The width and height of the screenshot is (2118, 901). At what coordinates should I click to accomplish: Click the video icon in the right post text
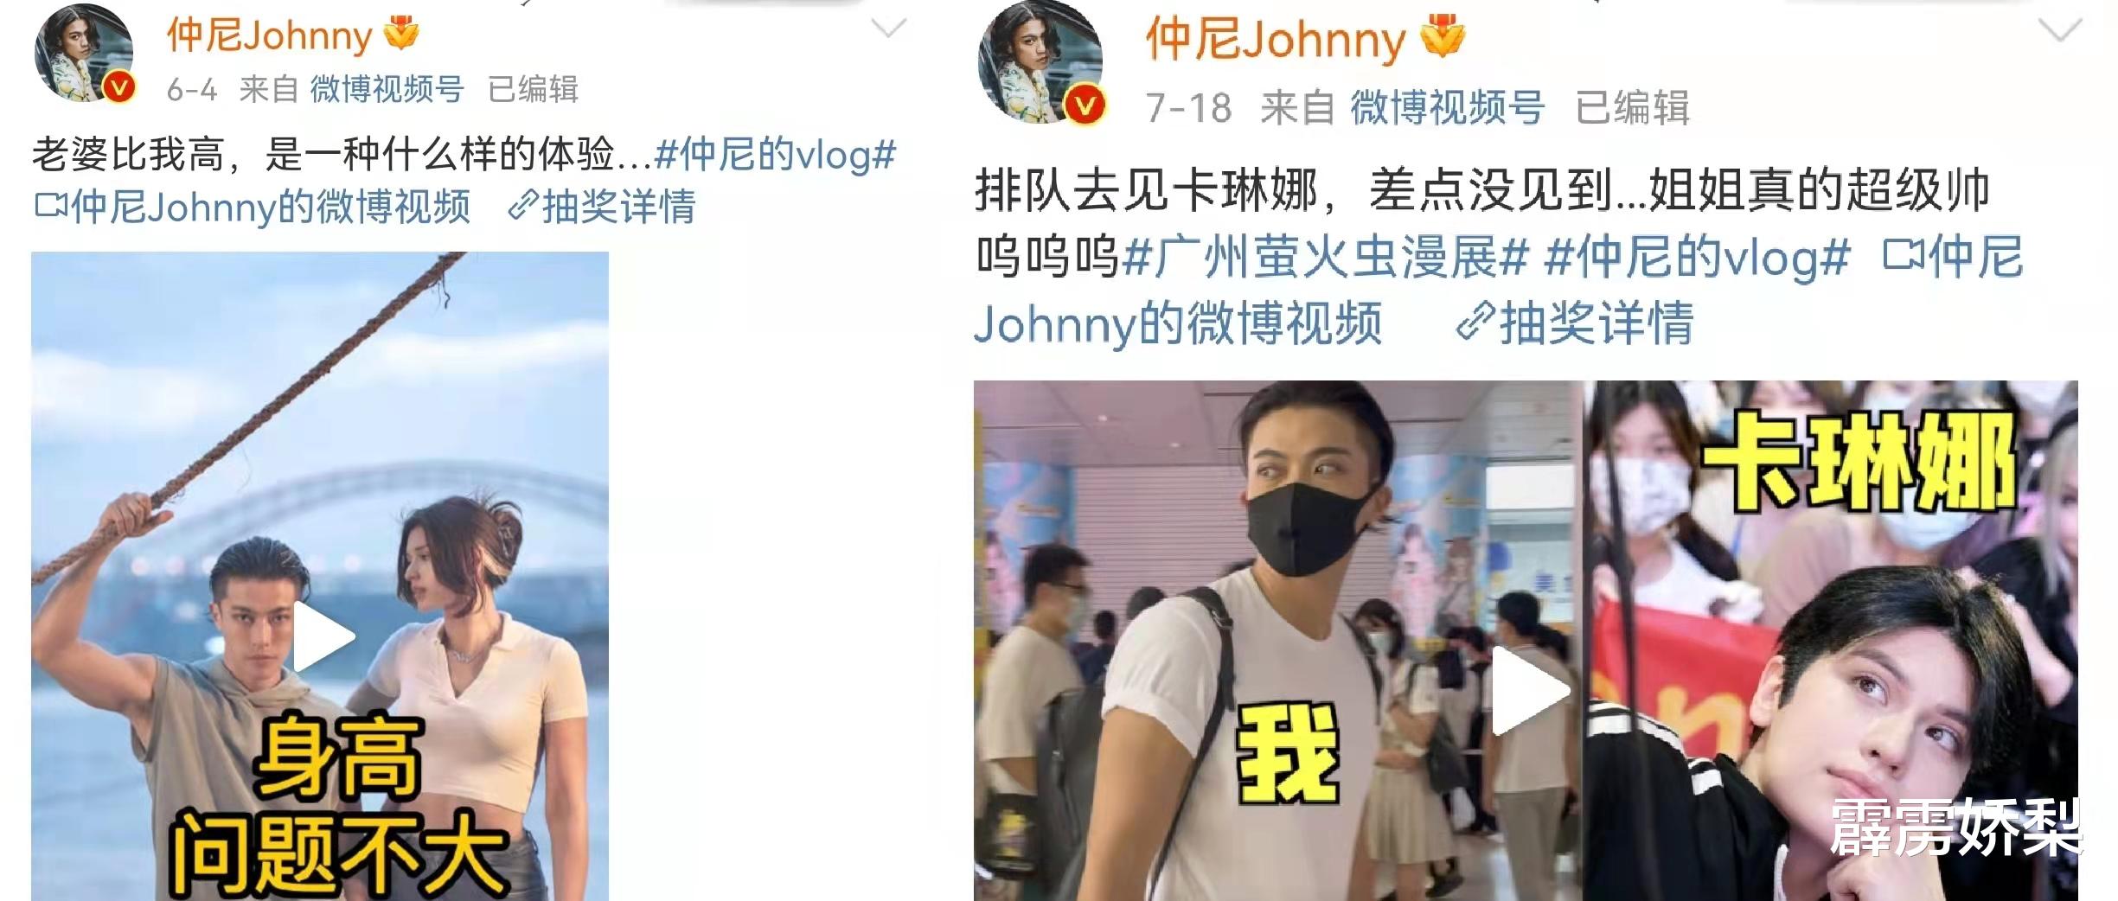(x=1903, y=255)
